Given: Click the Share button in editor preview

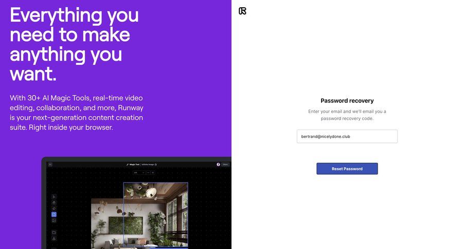Looking at the screenshot, I should click(x=225, y=165).
